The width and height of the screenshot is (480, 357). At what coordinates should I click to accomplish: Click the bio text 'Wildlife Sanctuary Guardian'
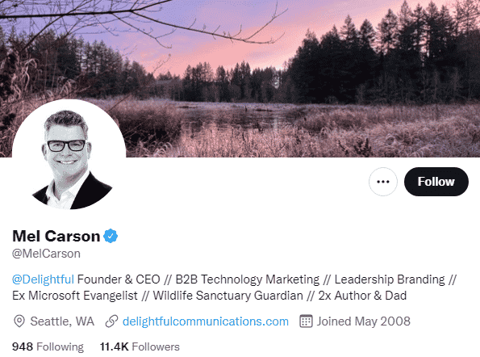point(227,296)
